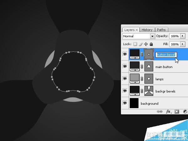Click the lock transparent pixels icon
This screenshot has height=141, width=188.
point(135,44)
